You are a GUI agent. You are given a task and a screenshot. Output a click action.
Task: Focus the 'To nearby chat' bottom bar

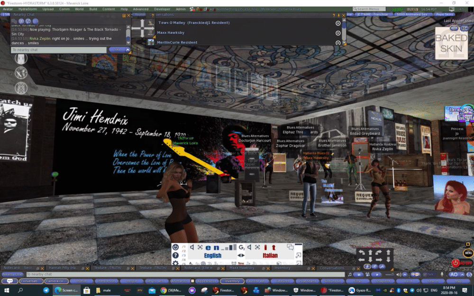185,274
